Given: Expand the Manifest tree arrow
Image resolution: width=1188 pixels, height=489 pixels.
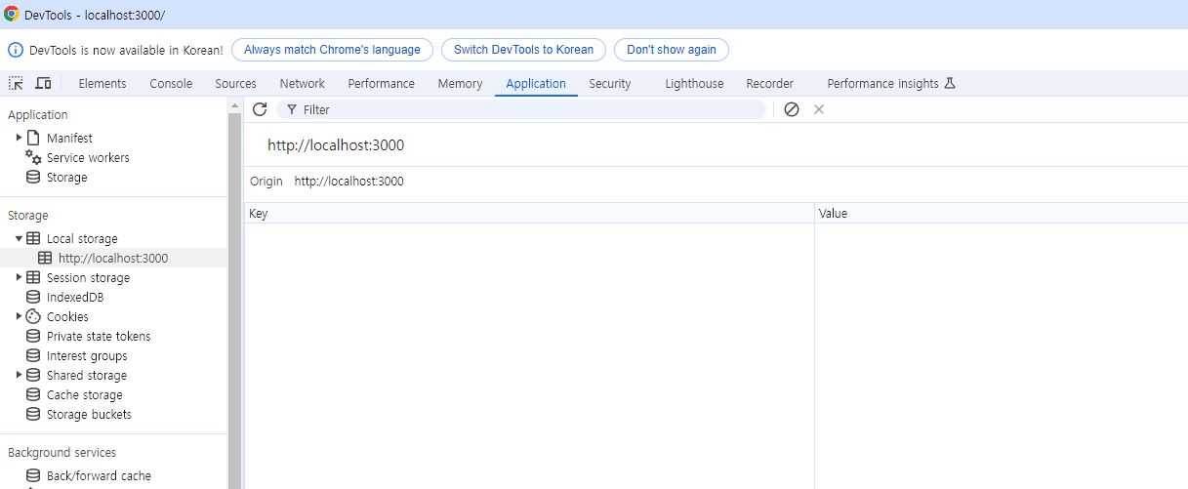Looking at the screenshot, I should click(x=20, y=138).
